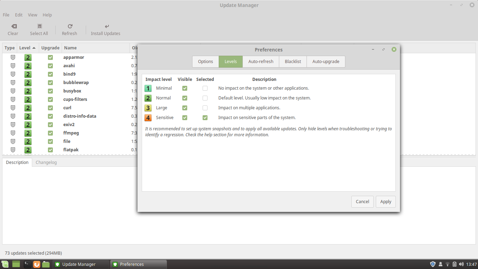The width and height of the screenshot is (478, 269).
Task: Select the flatpak row in the update list
Action: (x=71, y=150)
